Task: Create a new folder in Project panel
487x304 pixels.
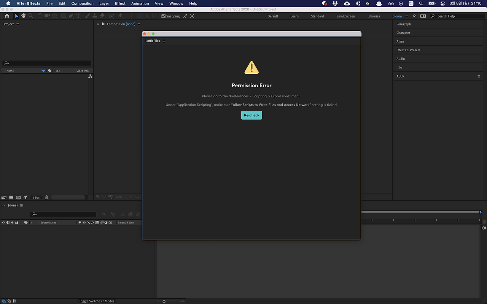Action: click(x=11, y=197)
